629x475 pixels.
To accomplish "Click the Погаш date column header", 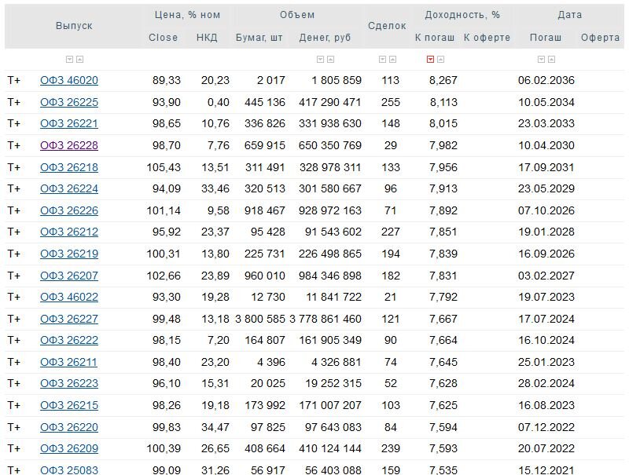I will (546, 38).
